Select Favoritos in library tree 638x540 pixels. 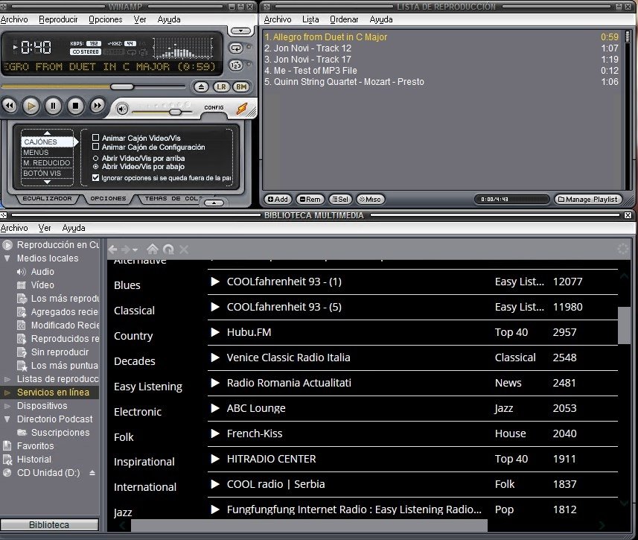coord(36,446)
